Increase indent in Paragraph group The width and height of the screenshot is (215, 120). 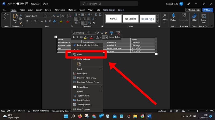point(100,15)
